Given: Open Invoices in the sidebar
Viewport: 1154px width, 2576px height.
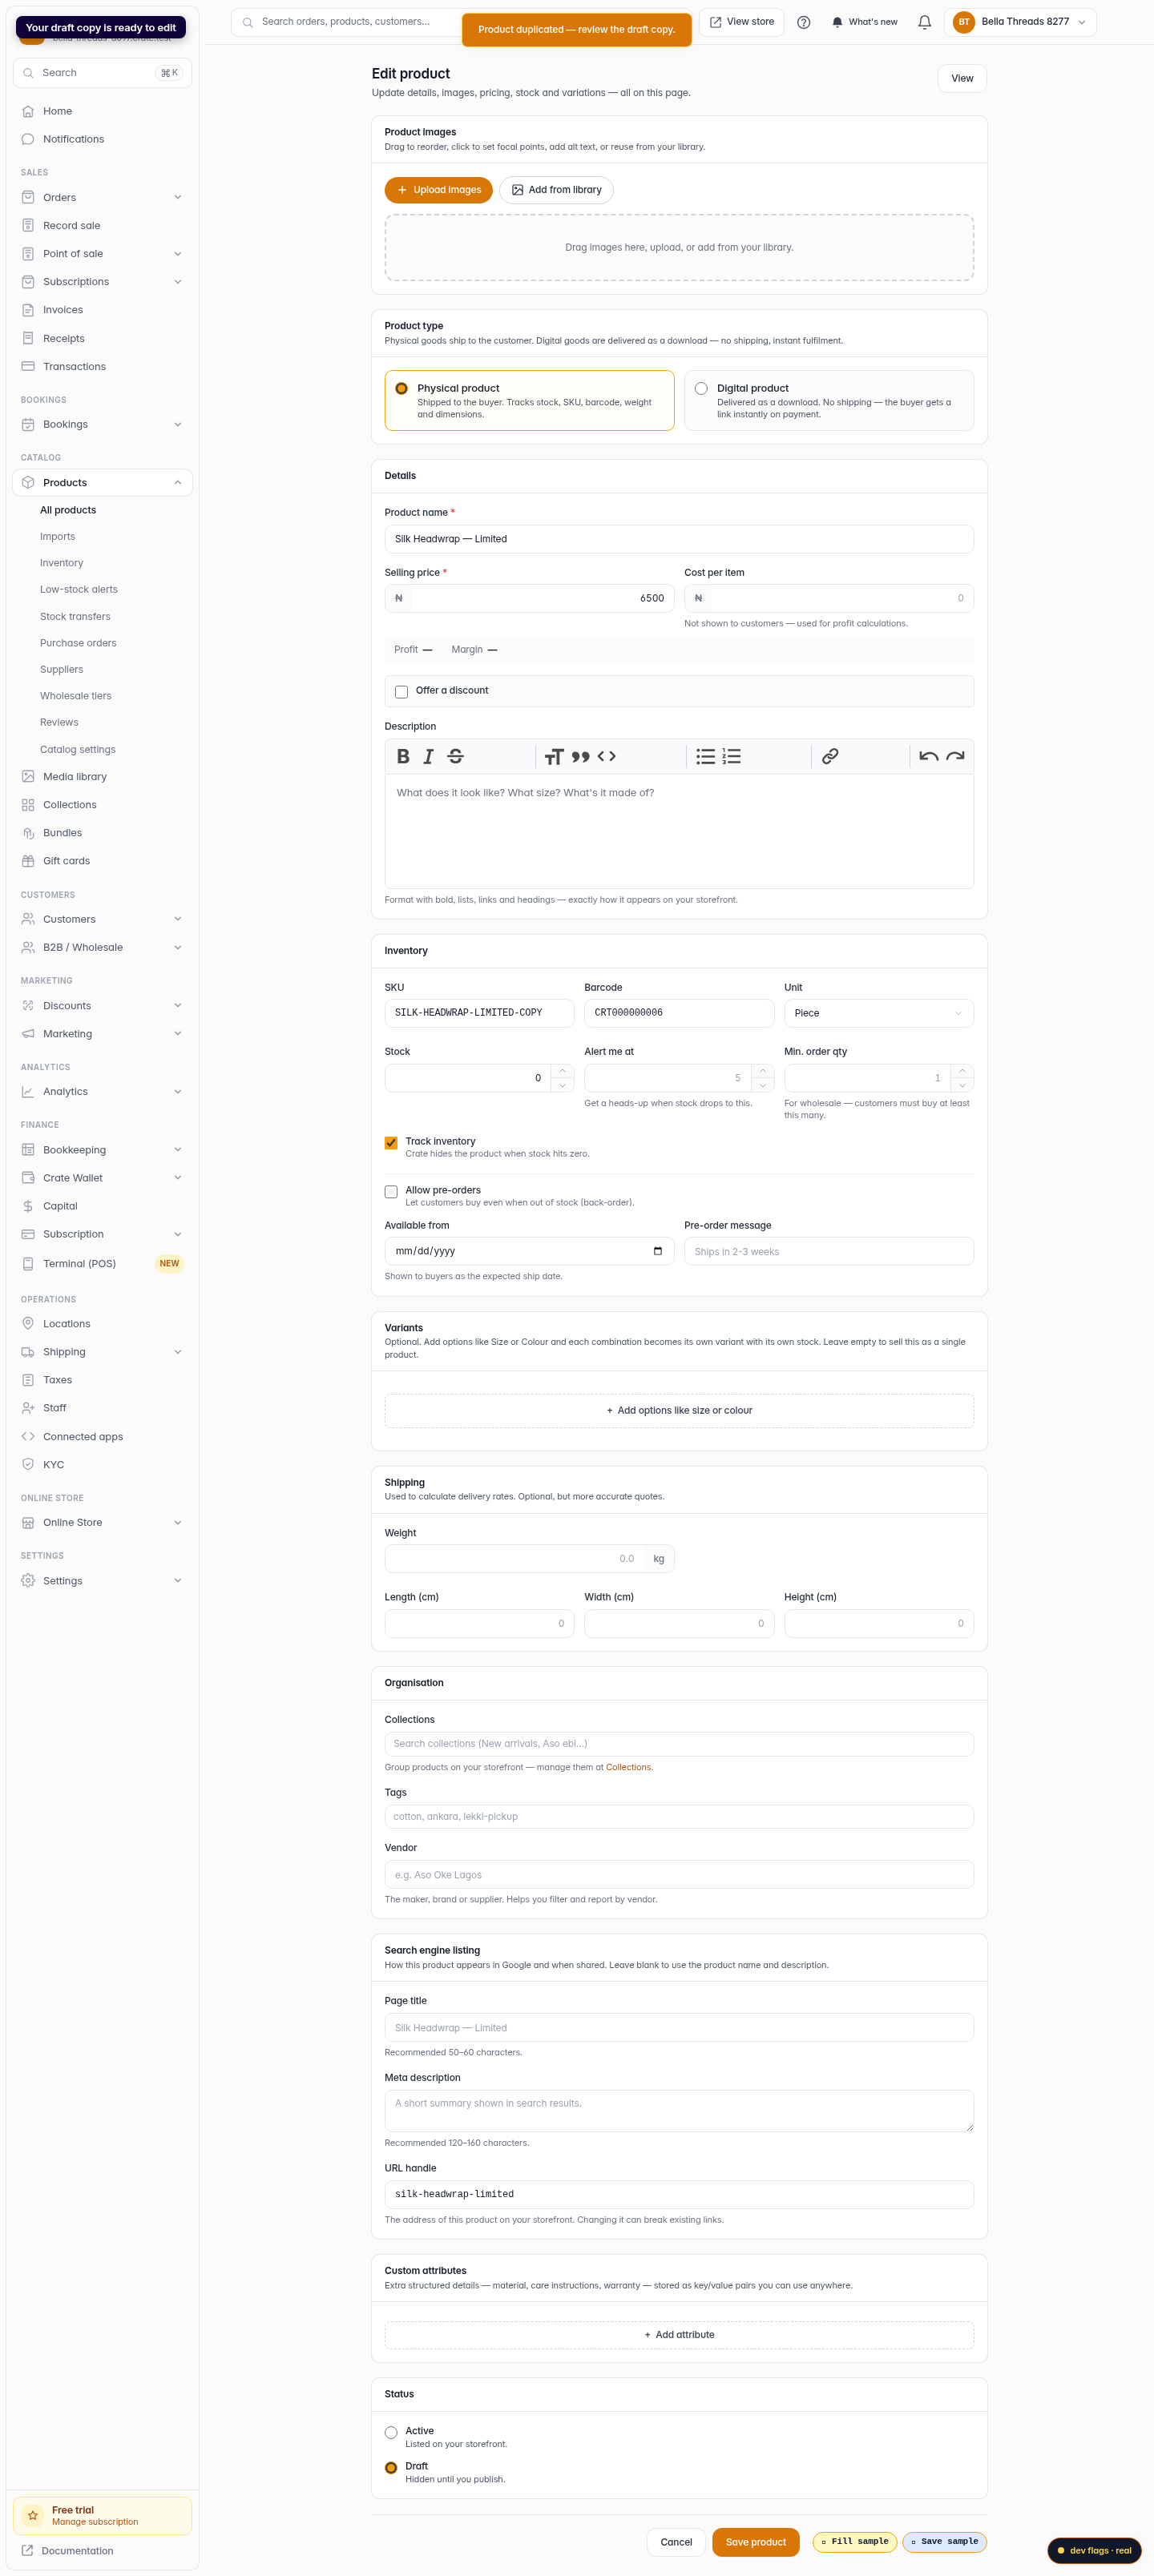Looking at the screenshot, I should pyautogui.click(x=102, y=310).
